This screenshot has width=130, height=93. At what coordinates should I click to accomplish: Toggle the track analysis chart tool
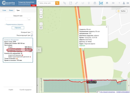(x=101, y=3)
